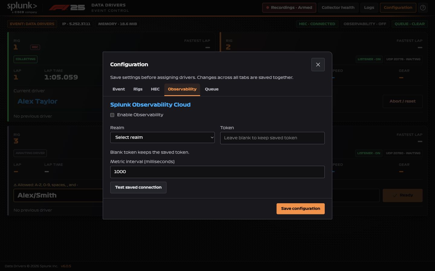This screenshot has height=271, width=435.
Task: Click the REC indicator on Rig 1
Action: [x=35, y=47]
